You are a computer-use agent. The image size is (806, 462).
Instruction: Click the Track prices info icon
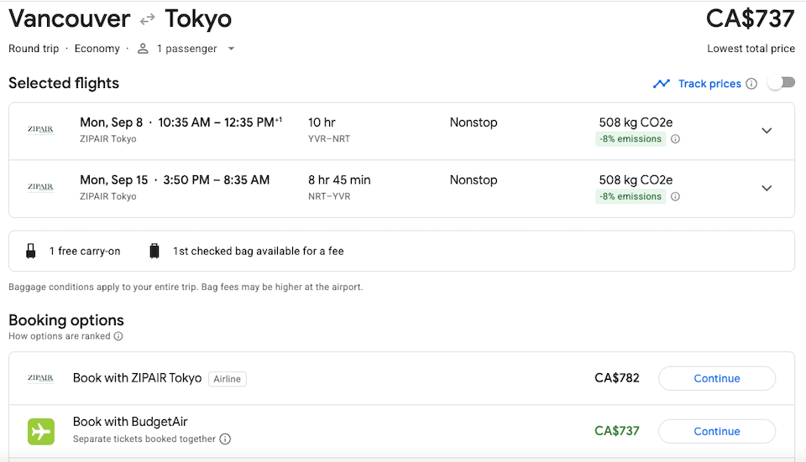pos(751,84)
